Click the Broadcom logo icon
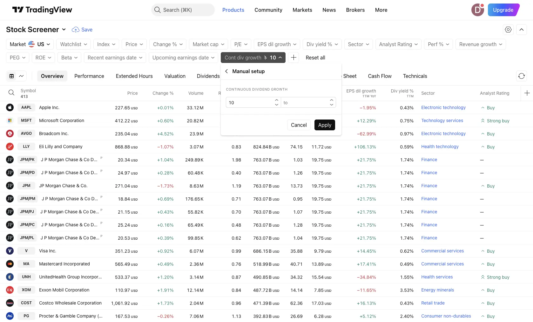 pos(10,134)
